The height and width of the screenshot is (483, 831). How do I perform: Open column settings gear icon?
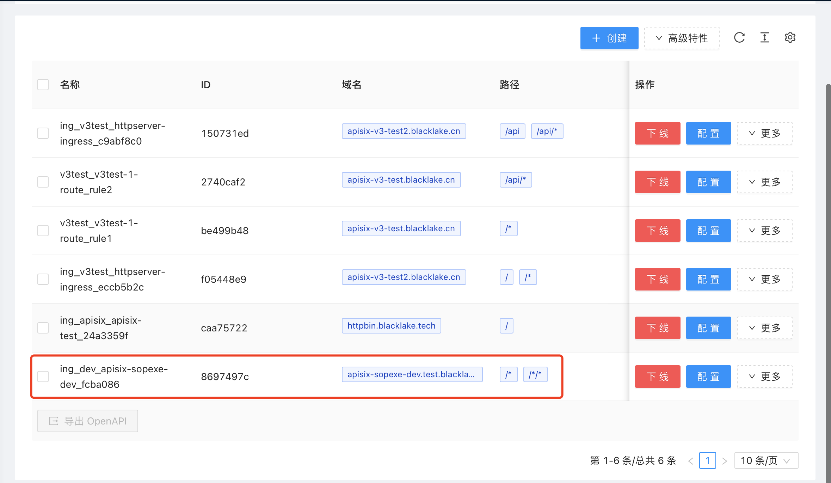790,38
